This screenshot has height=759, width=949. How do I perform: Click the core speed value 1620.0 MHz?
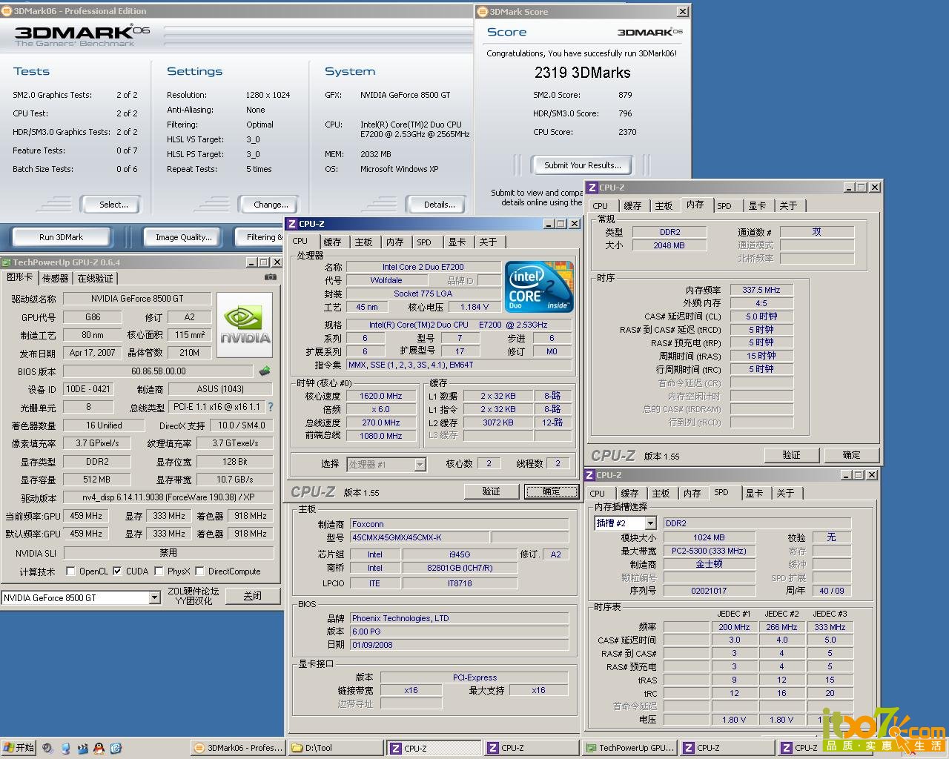(x=380, y=397)
